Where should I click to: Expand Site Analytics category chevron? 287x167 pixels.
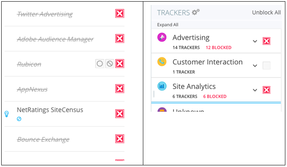pos(255,90)
